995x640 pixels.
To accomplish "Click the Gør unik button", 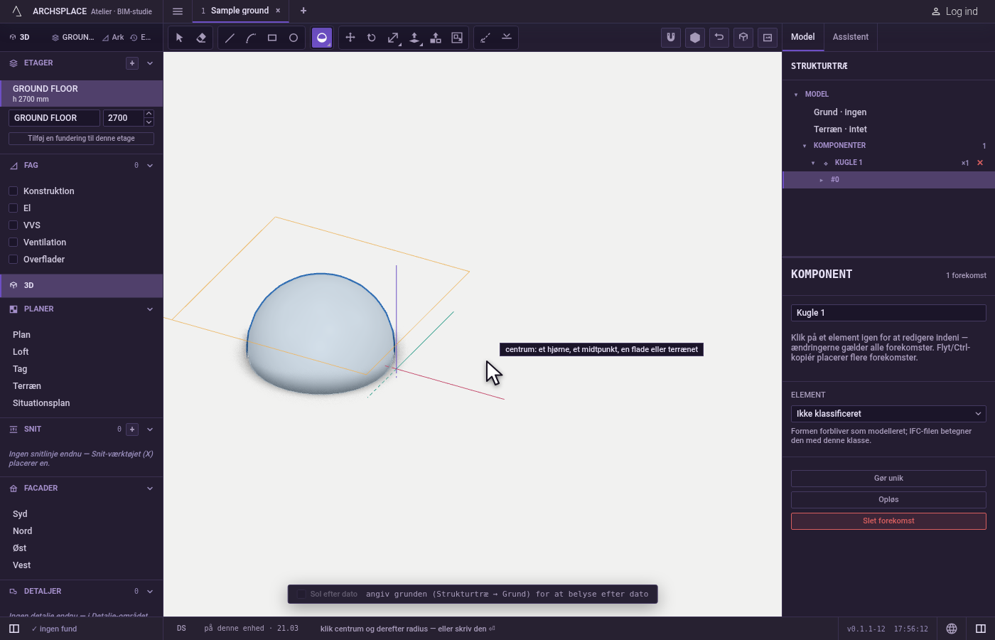I will point(888,479).
